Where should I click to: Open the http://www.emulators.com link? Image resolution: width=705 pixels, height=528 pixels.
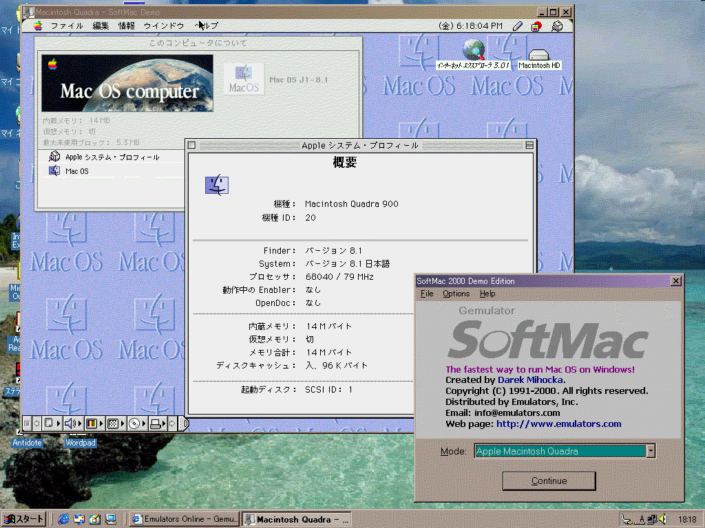pos(559,423)
